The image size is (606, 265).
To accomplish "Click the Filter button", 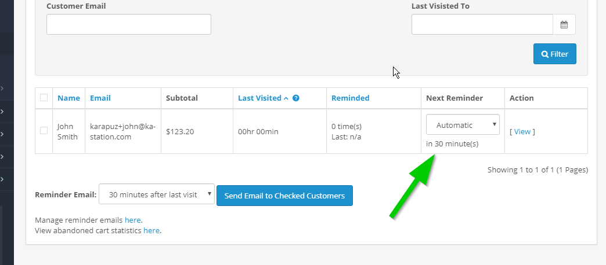I will pos(554,54).
